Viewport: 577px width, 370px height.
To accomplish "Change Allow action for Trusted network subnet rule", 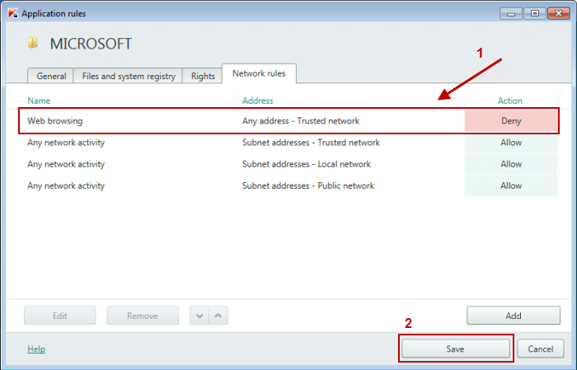I will click(x=511, y=143).
